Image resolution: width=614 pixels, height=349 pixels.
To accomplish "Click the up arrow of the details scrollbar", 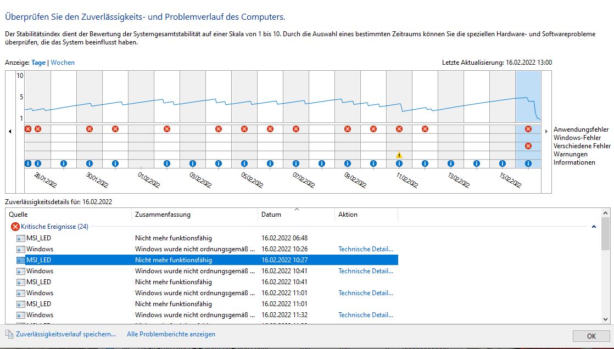I will (605, 213).
